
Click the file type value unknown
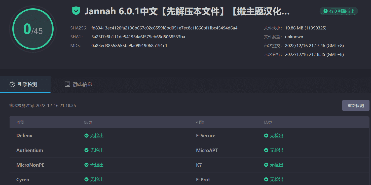point(294,37)
